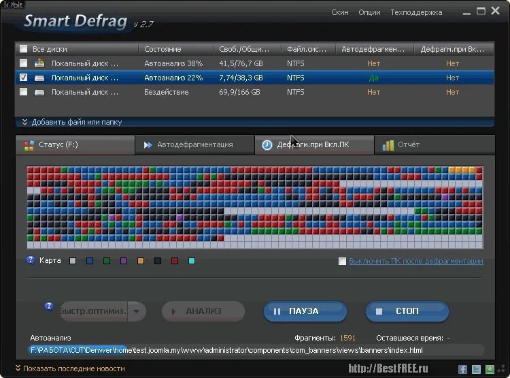
Task: Open the Опции menu
Action: 369,12
